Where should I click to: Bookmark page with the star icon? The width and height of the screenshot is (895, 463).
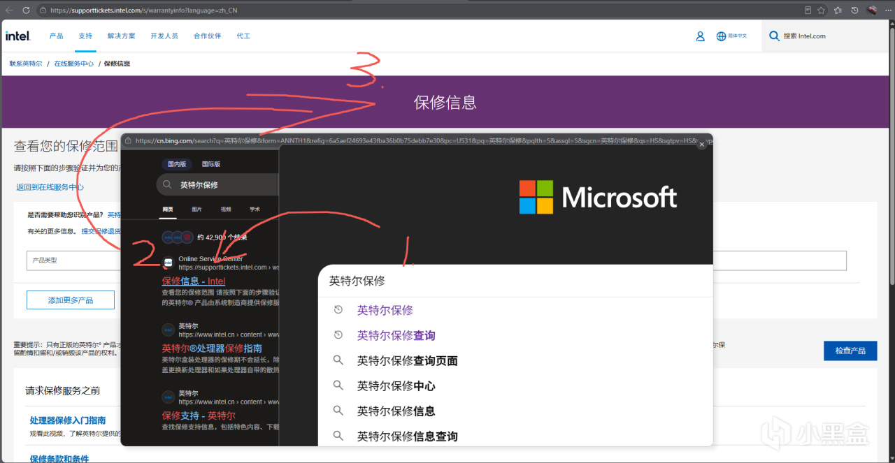pos(822,10)
